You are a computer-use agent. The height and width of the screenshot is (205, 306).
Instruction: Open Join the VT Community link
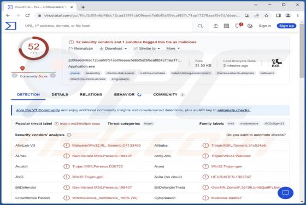coord(38,110)
